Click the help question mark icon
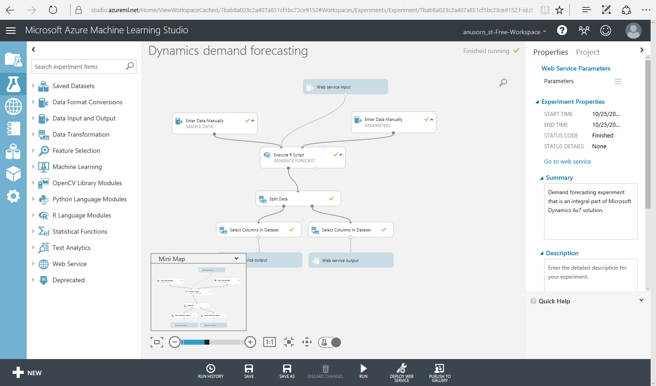 562,30
